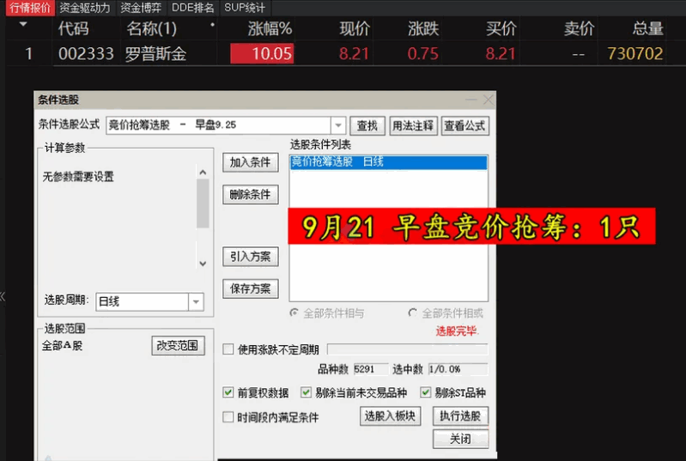Click 加入条件 to add condition
The image size is (686, 461).
pyautogui.click(x=250, y=163)
